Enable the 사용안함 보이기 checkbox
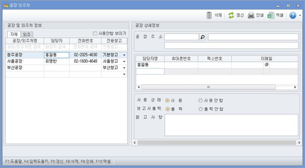The width and height of the screenshot is (305, 168). point(95,34)
